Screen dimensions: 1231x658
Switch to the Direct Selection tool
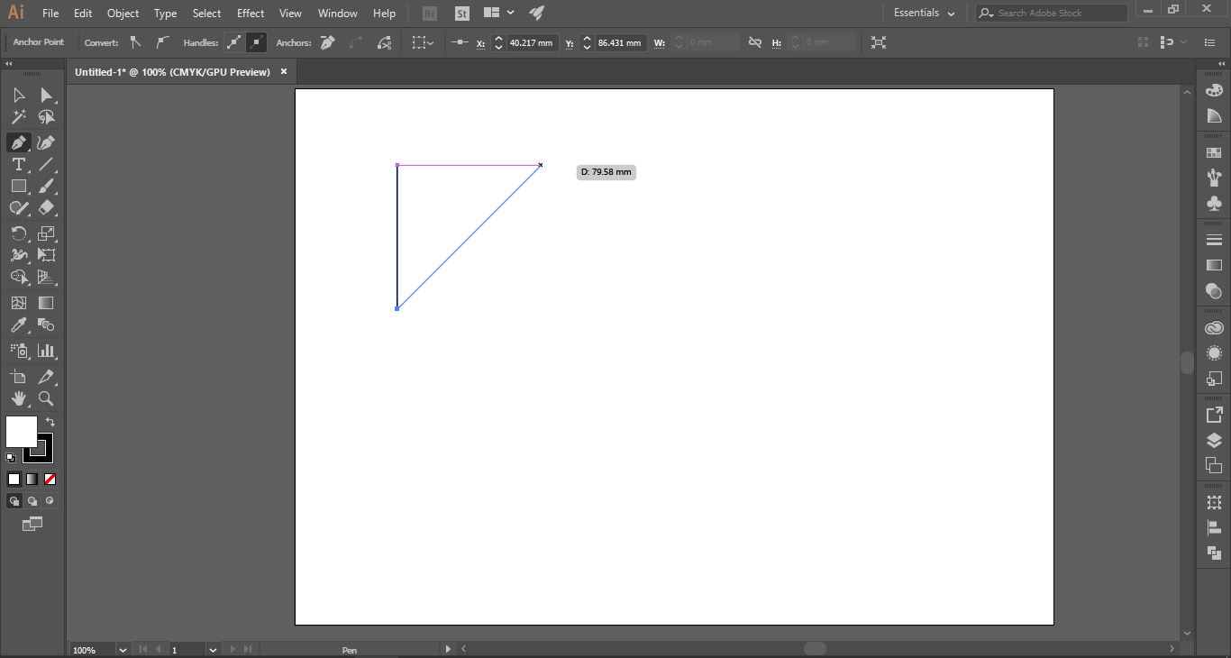[x=47, y=95]
